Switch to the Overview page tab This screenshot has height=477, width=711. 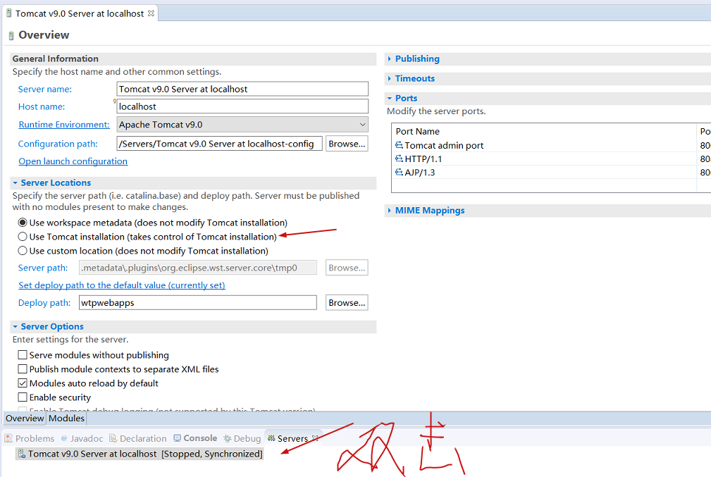tap(25, 418)
